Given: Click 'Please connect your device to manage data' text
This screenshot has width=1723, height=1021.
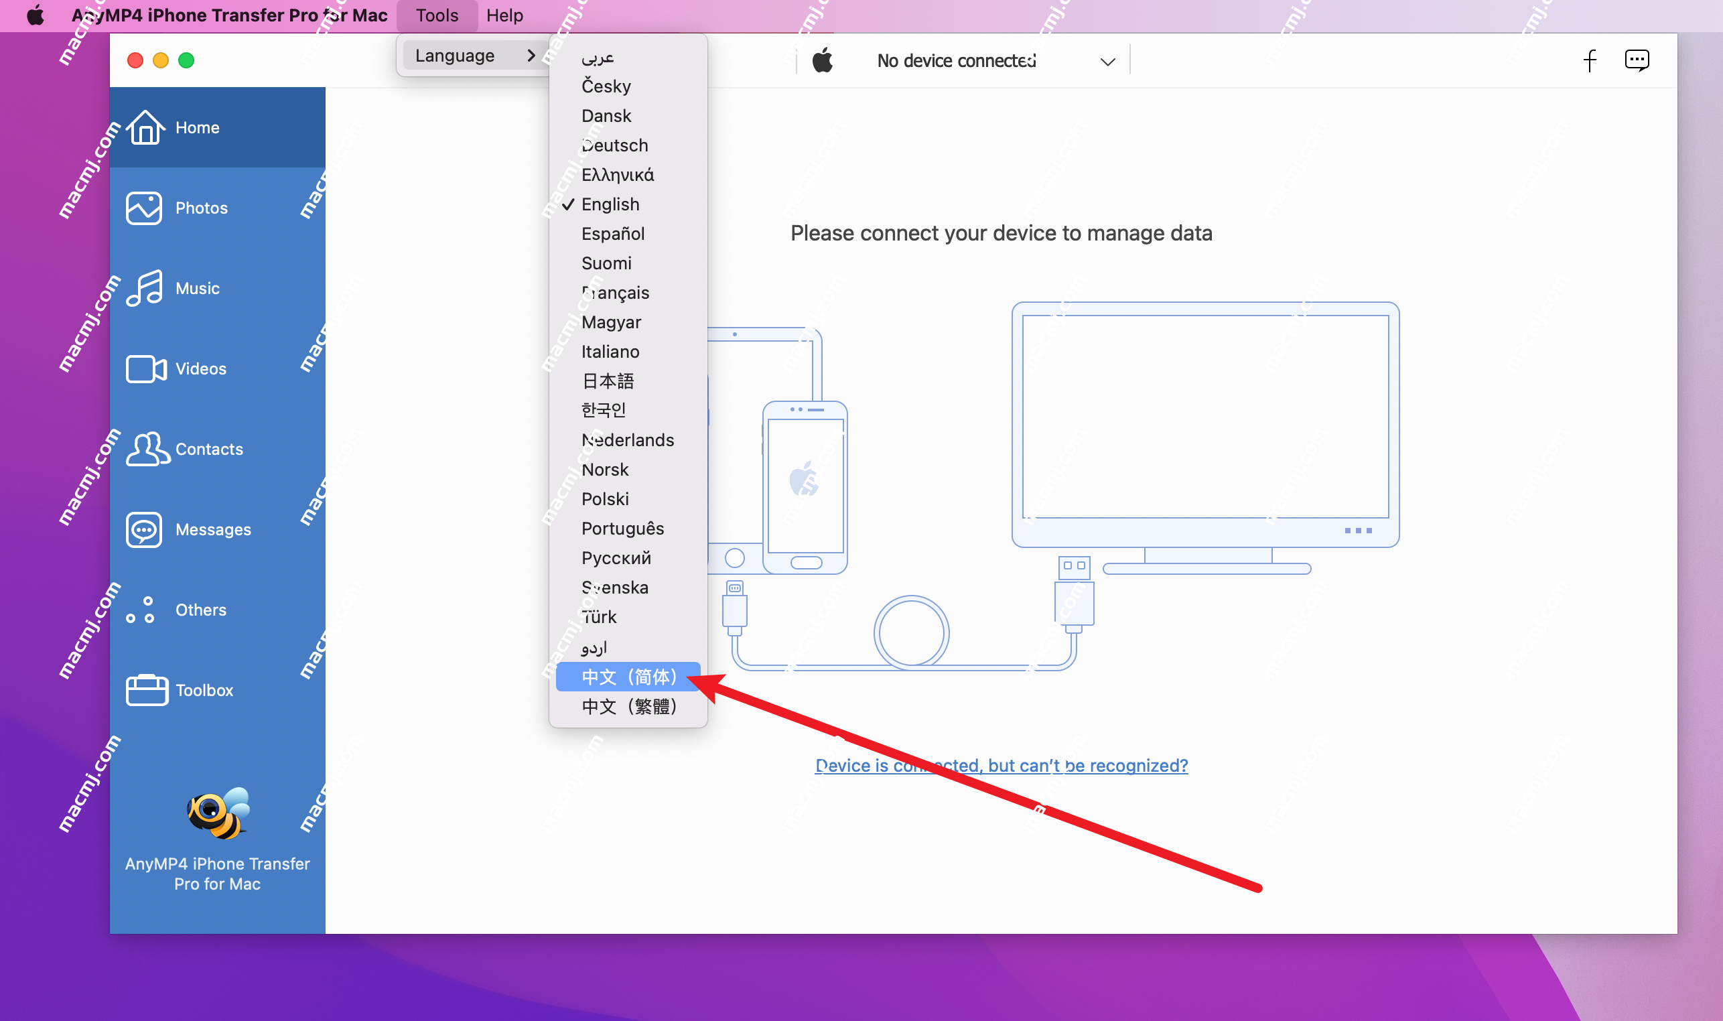Looking at the screenshot, I should [1001, 234].
